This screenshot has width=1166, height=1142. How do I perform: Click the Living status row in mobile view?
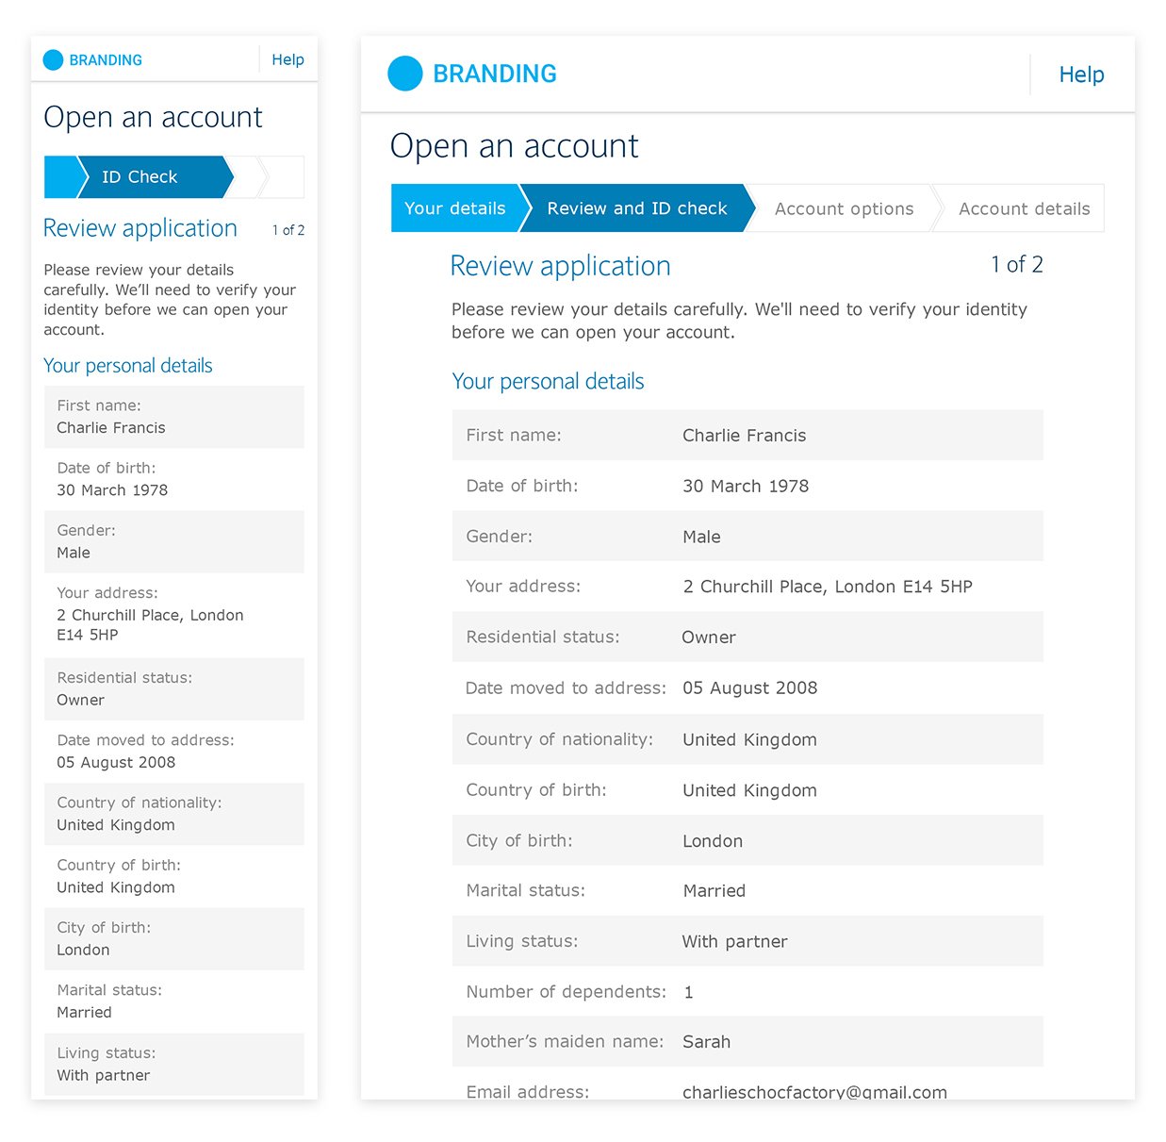pyautogui.click(x=174, y=1065)
